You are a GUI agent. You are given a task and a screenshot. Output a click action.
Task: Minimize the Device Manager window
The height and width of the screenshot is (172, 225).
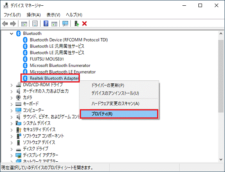click(184, 5)
